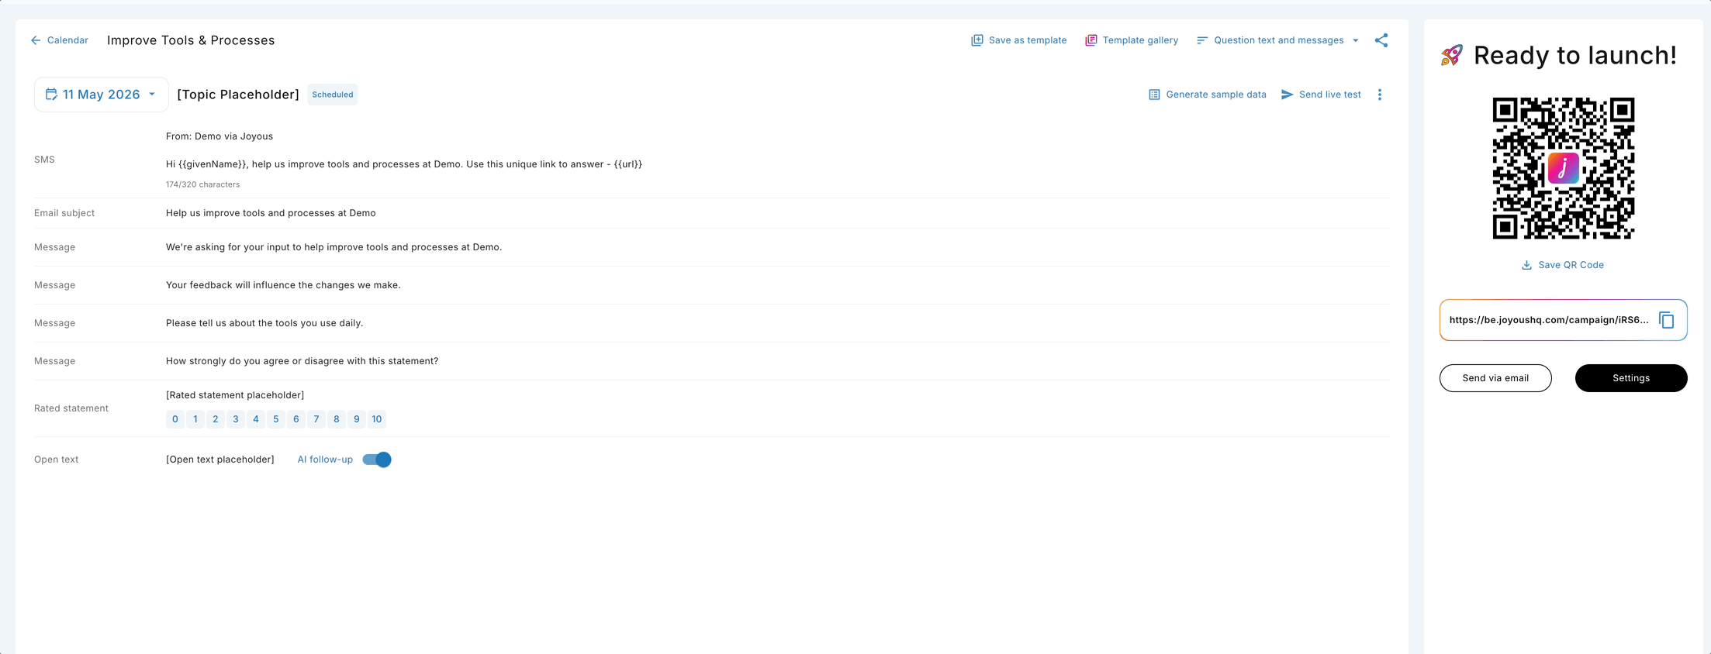Click the SMS message text
Viewport: 1711px width, 654px height.
point(404,164)
